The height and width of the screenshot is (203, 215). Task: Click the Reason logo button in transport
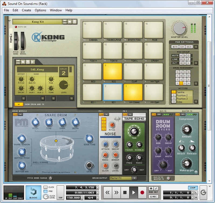coord(203,192)
